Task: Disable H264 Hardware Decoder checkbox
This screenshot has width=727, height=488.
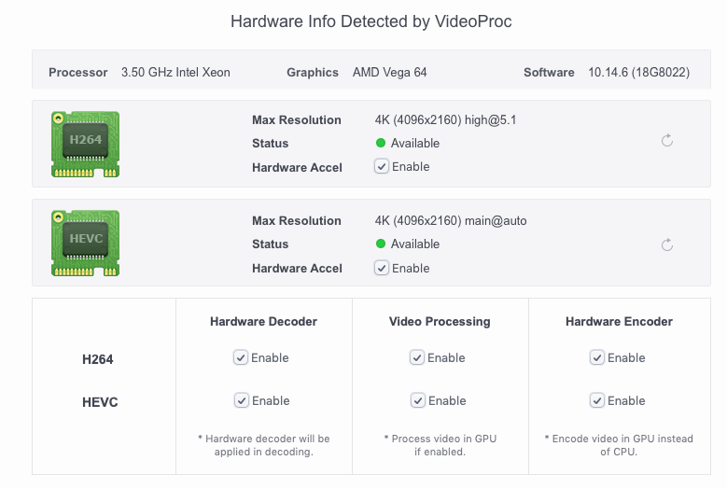Action: pyautogui.click(x=241, y=357)
